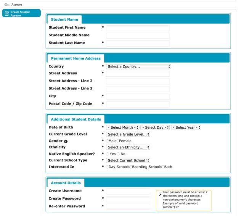Open the Select a Country dropdown

[x=138, y=66]
